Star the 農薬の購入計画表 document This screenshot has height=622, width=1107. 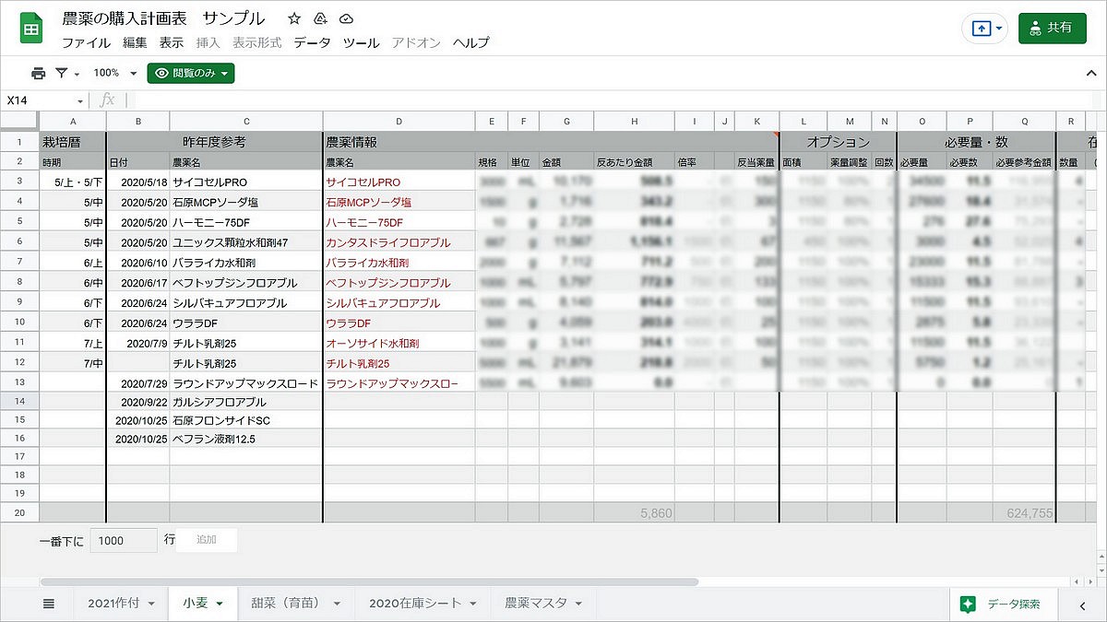(294, 18)
